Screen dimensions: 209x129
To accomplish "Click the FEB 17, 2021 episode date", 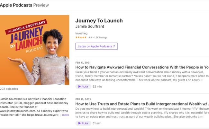I will [x=83, y=63].
